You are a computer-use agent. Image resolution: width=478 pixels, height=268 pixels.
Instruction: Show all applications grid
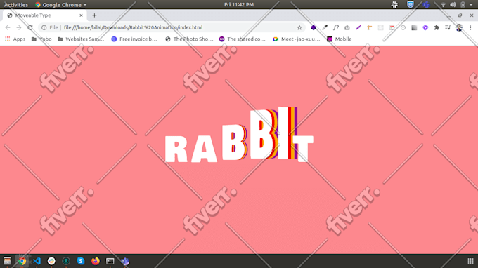(470, 261)
